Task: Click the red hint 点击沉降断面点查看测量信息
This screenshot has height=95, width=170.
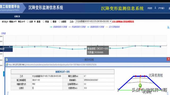Action: pyautogui.click(x=123, y=22)
